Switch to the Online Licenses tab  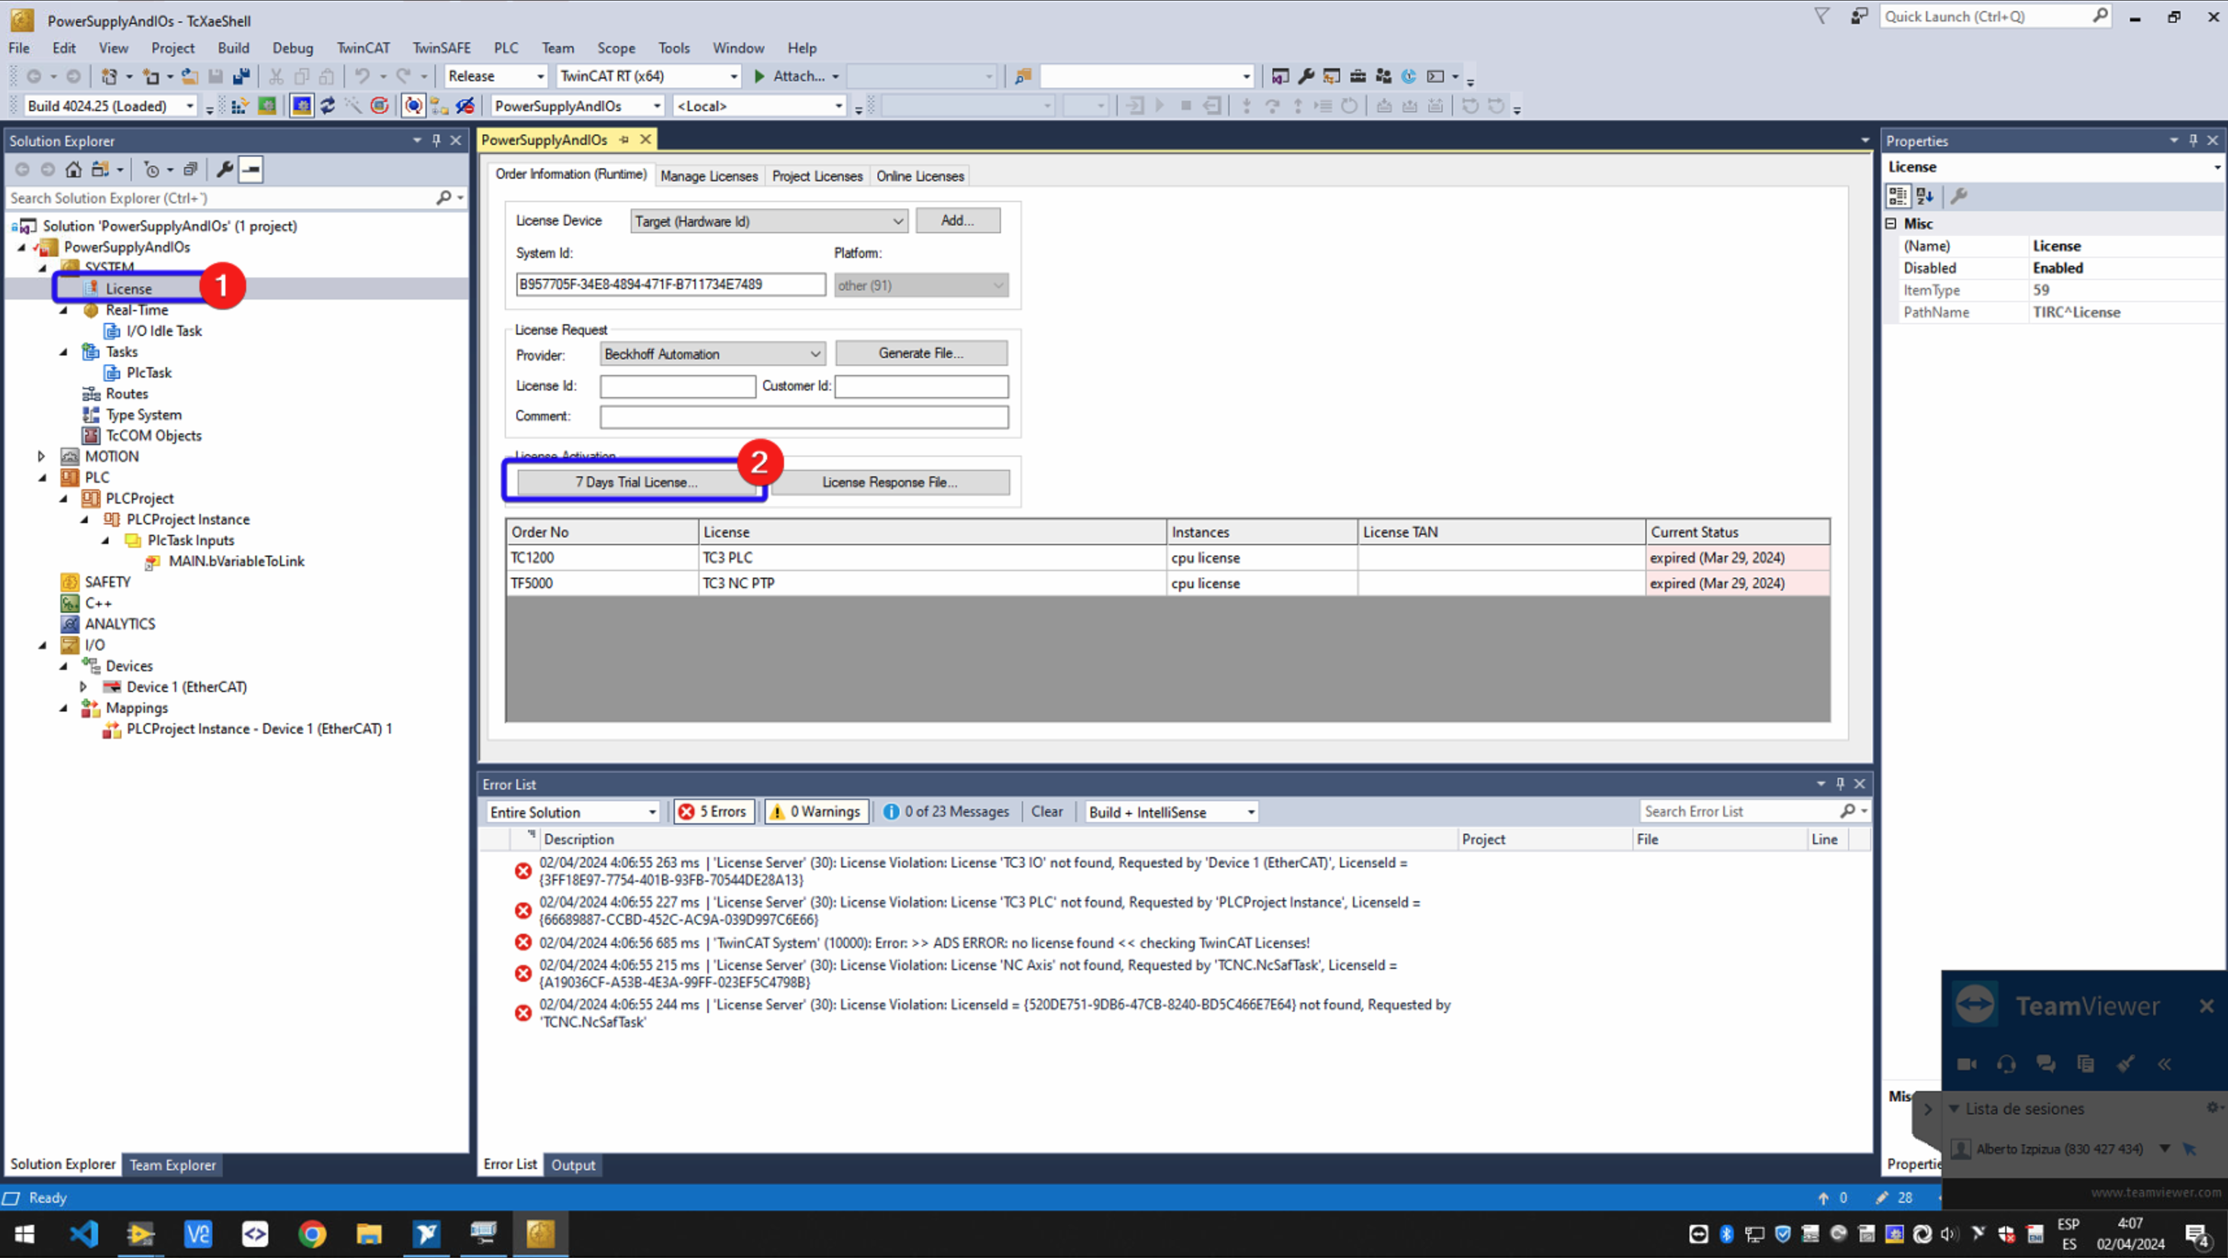pos(919,175)
